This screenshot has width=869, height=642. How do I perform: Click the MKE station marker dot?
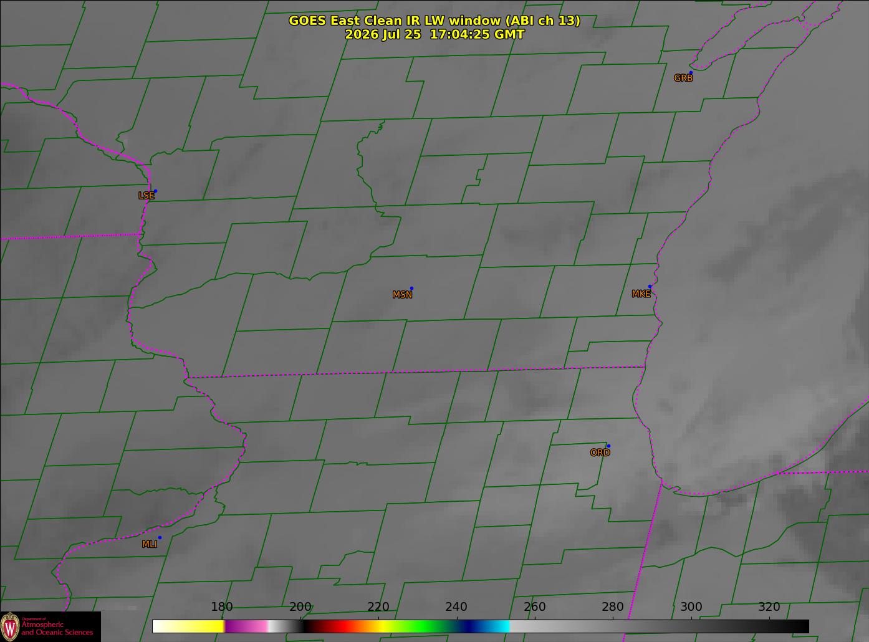tap(650, 287)
